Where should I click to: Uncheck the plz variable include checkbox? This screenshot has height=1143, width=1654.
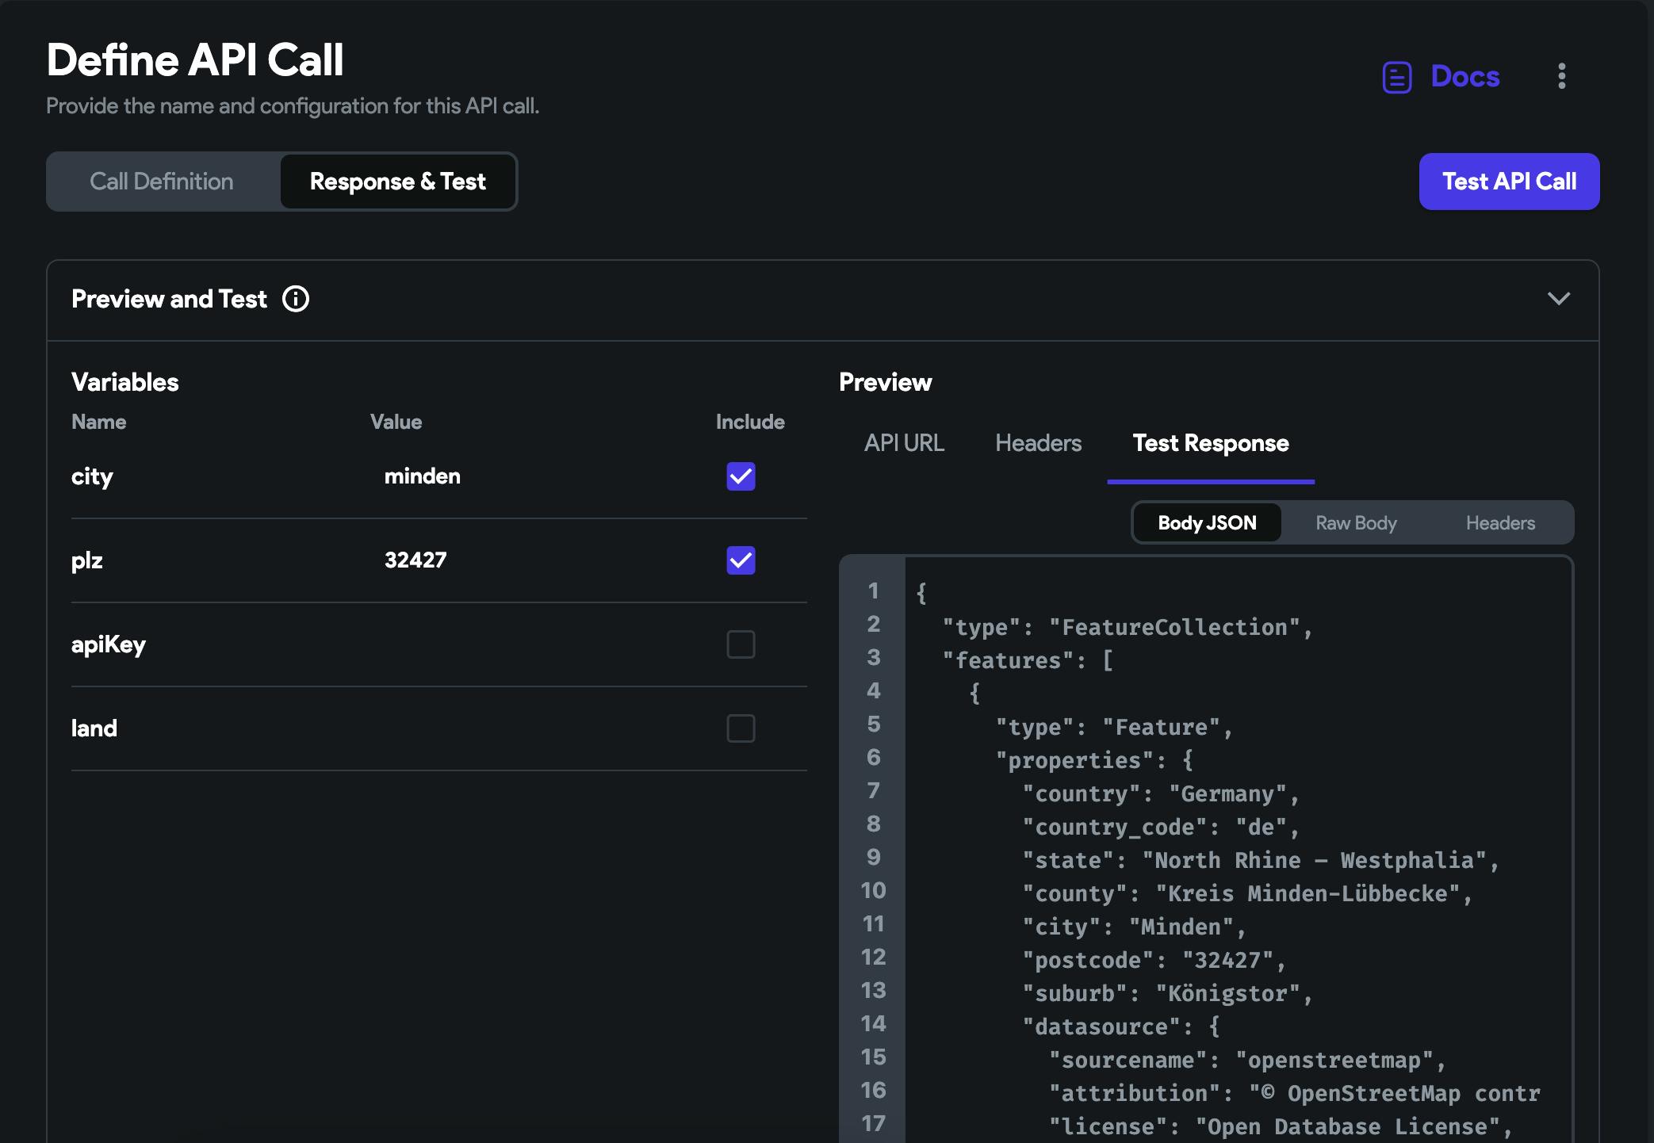pyautogui.click(x=741, y=560)
